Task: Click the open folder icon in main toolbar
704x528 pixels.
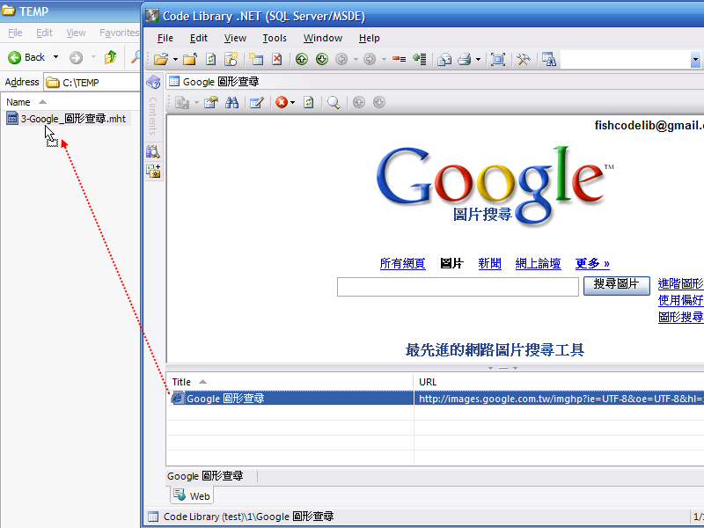Action: 161,59
